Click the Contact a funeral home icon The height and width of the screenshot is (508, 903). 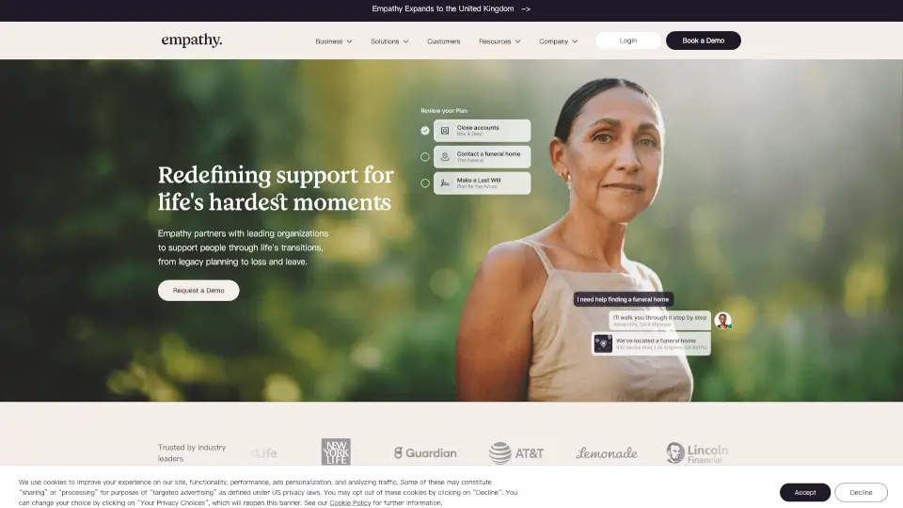tap(445, 157)
